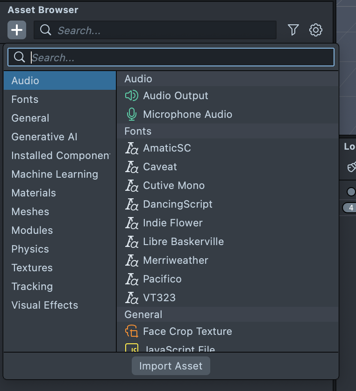356x391 pixels.
Task: Click the AmaticSC font icon
Action: tap(132, 148)
